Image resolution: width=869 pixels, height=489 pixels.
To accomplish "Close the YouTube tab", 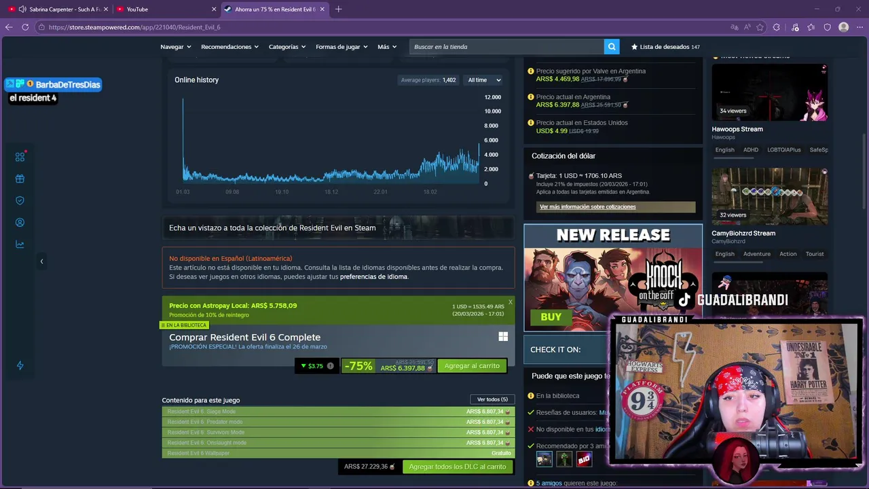I will point(214,9).
